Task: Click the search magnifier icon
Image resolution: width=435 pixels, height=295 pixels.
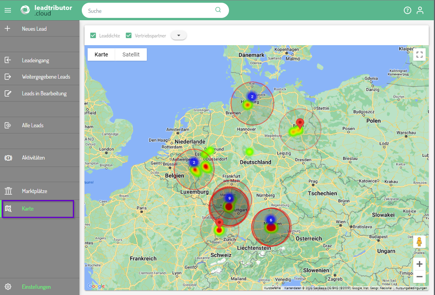Action: coord(218,10)
